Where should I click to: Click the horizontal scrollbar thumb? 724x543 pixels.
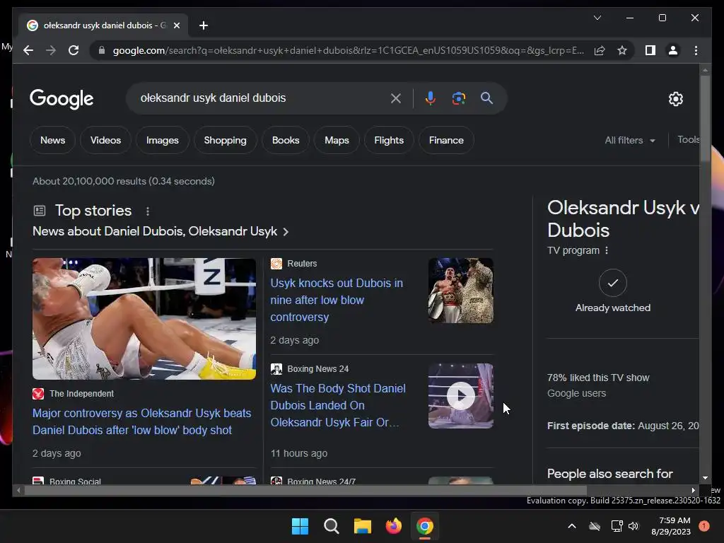(305, 491)
